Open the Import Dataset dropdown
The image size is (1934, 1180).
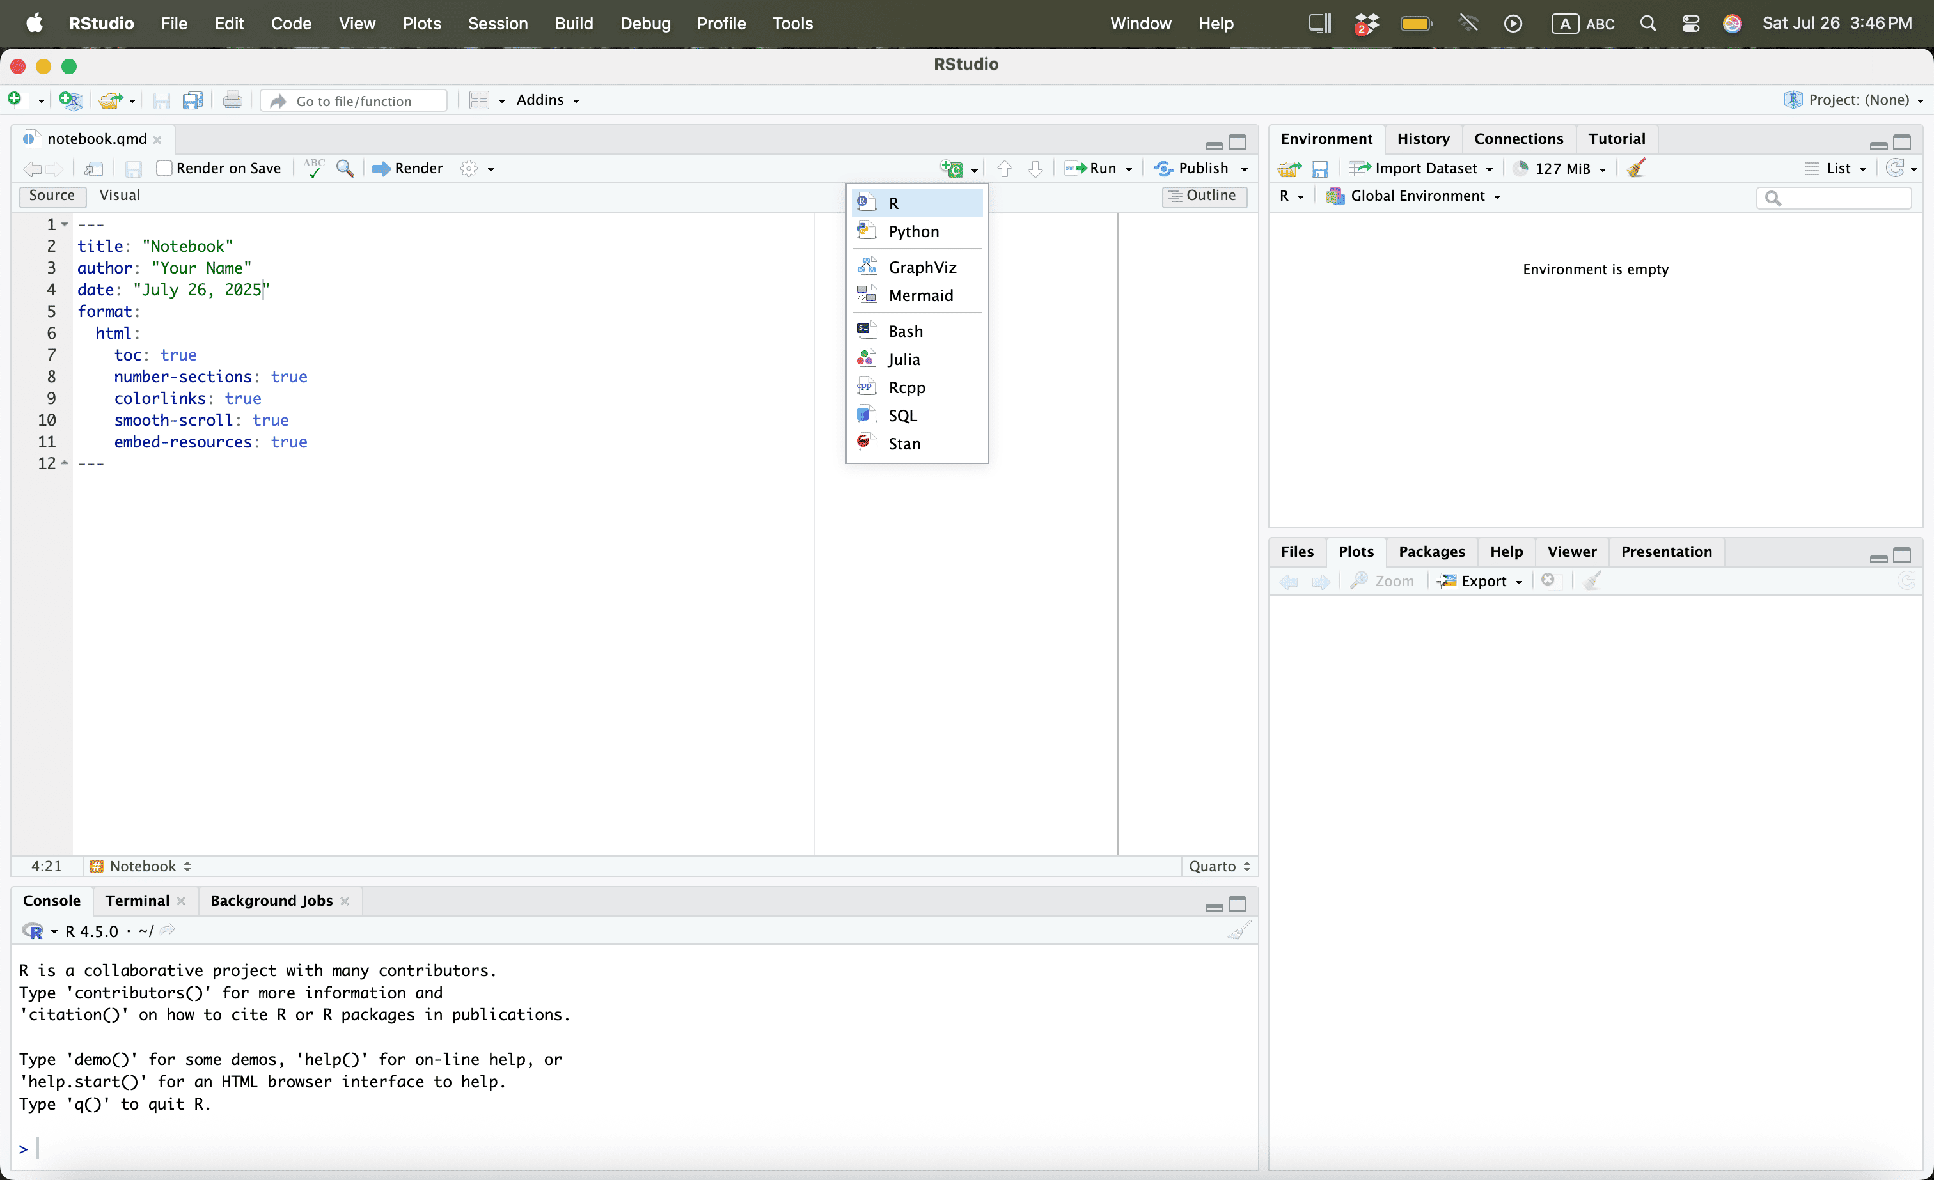[x=1422, y=168]
